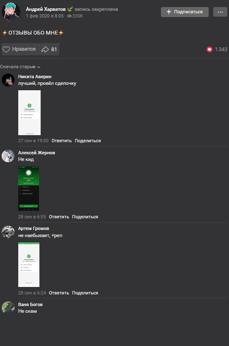Open the three-dots post options menu
The image size is (229, 346).
click(220, 12)
